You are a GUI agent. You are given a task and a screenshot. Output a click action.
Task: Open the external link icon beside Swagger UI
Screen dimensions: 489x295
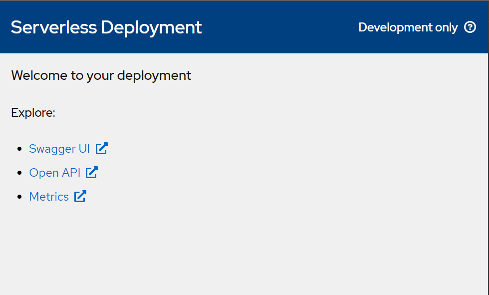pos(102,148)
